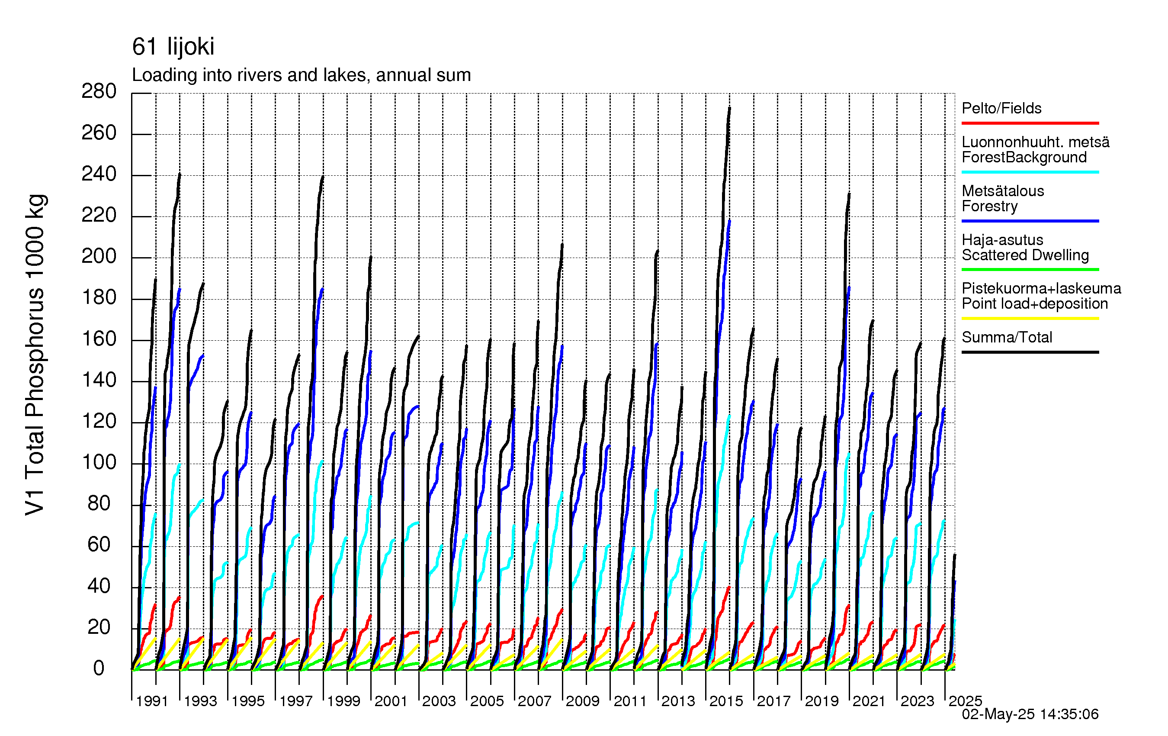Click x-axis year label 2001
1168x736 pixels.
[x=391, y=701]
